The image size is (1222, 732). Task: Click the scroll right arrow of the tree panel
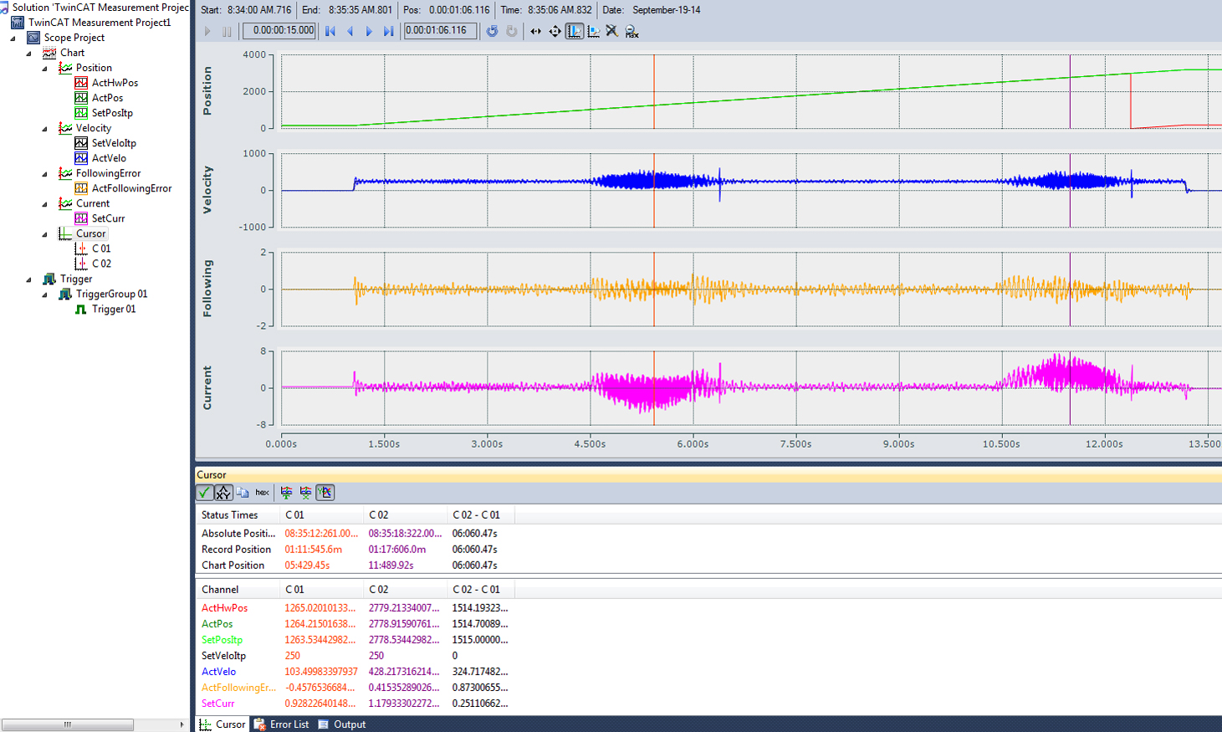[x=182, y=724]
